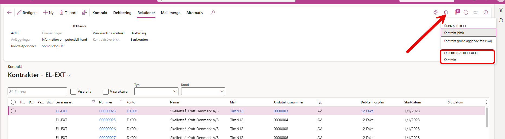
Task: Tick the Visa aktiva checkbox
Action: coord(106,92)
